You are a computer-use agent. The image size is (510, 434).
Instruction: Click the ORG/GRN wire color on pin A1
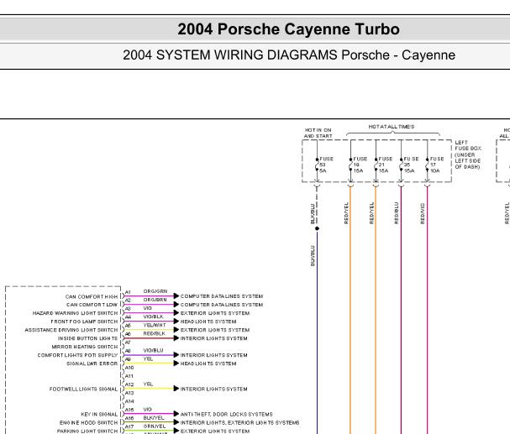(155, 291)
